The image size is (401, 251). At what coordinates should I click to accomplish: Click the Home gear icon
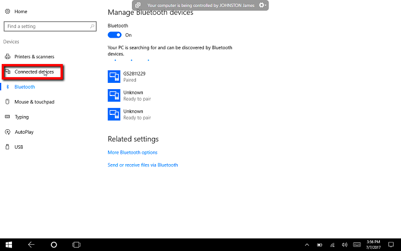[x=7, y=11]
